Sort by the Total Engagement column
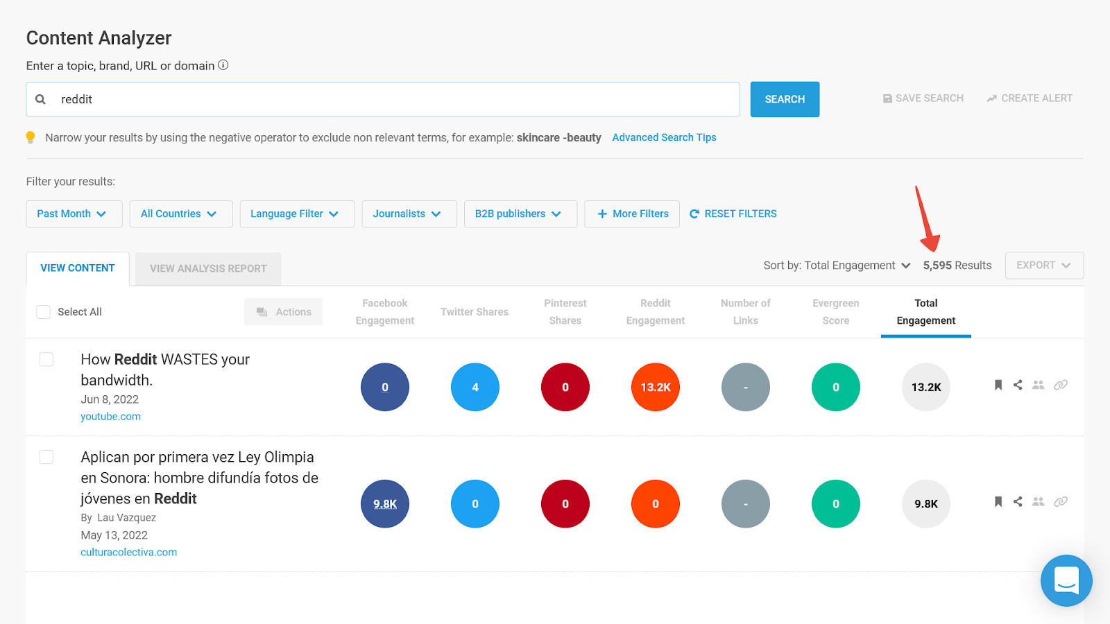This screenshot has height=624, width=1110. (x=926, y=312)
